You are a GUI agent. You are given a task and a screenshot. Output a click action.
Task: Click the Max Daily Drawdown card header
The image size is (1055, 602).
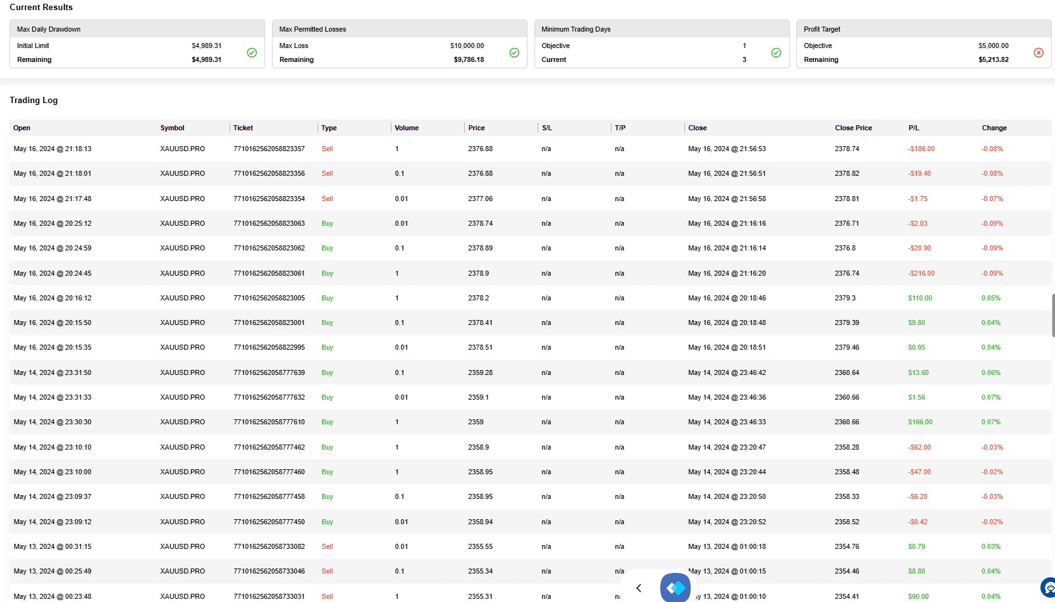(x=137, y=29)
